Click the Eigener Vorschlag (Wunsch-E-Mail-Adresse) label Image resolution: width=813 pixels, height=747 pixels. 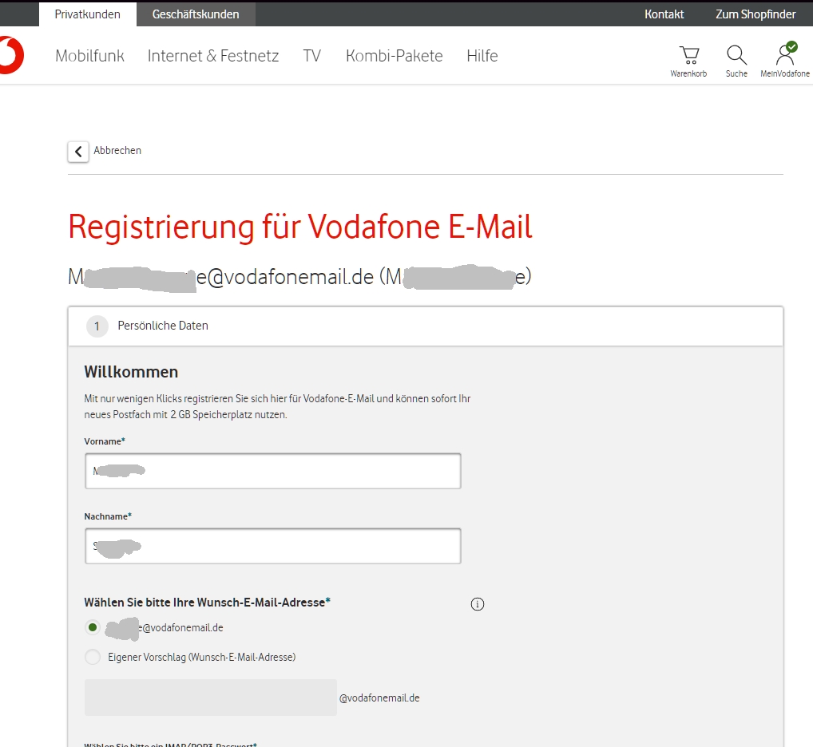[x=202, y=657]
